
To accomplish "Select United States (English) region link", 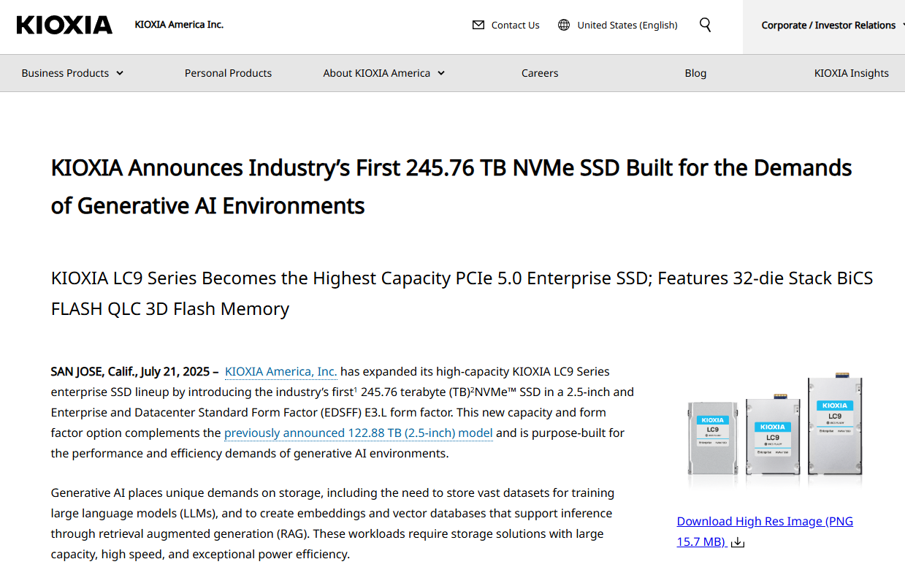I will (627, 25).
